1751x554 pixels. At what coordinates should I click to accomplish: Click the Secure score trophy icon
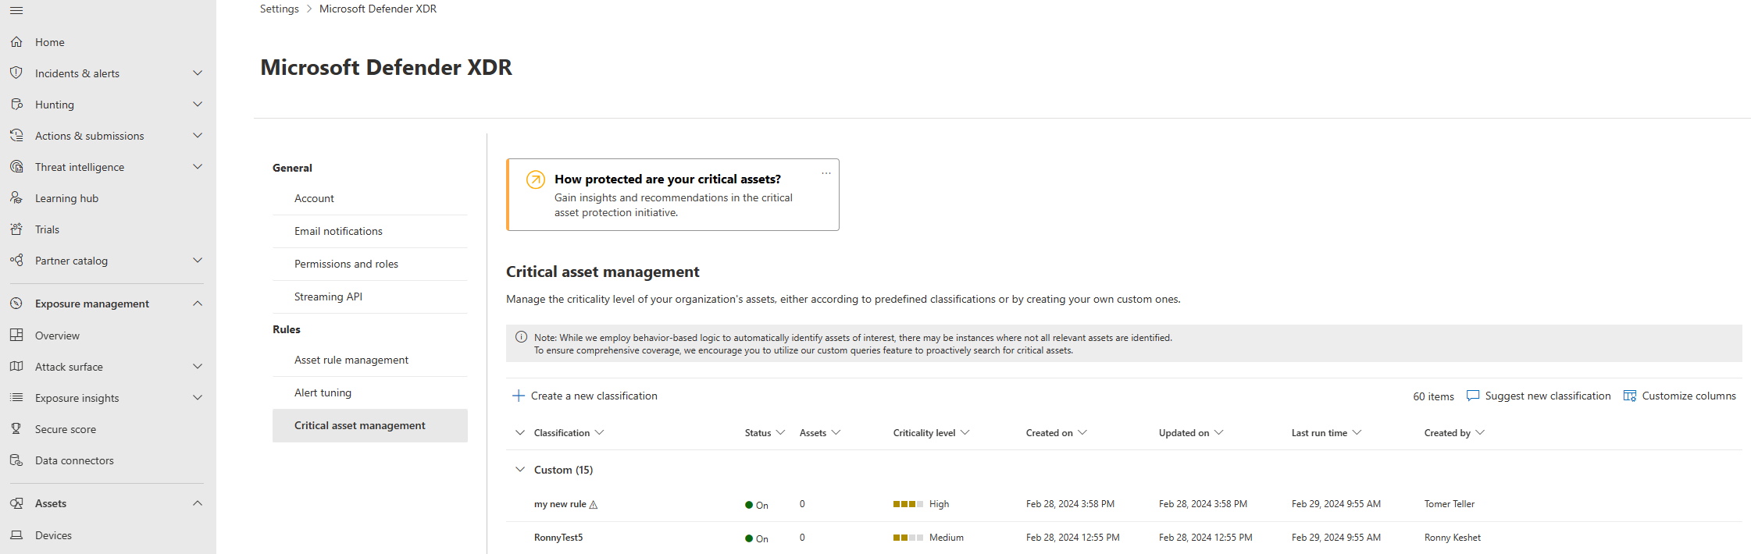click(x=16, y=429)
